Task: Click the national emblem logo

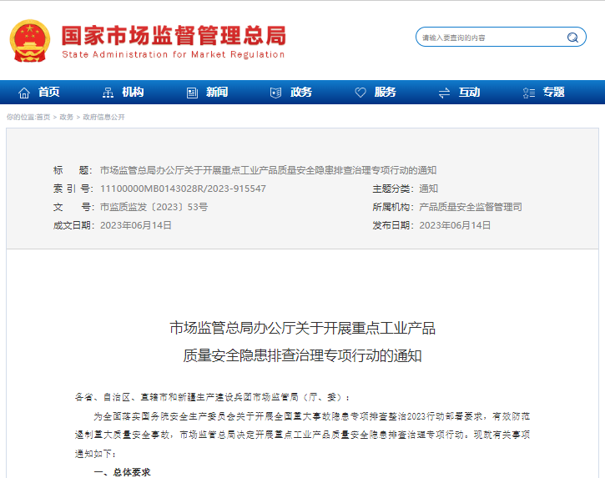Action: click(29, 39)
